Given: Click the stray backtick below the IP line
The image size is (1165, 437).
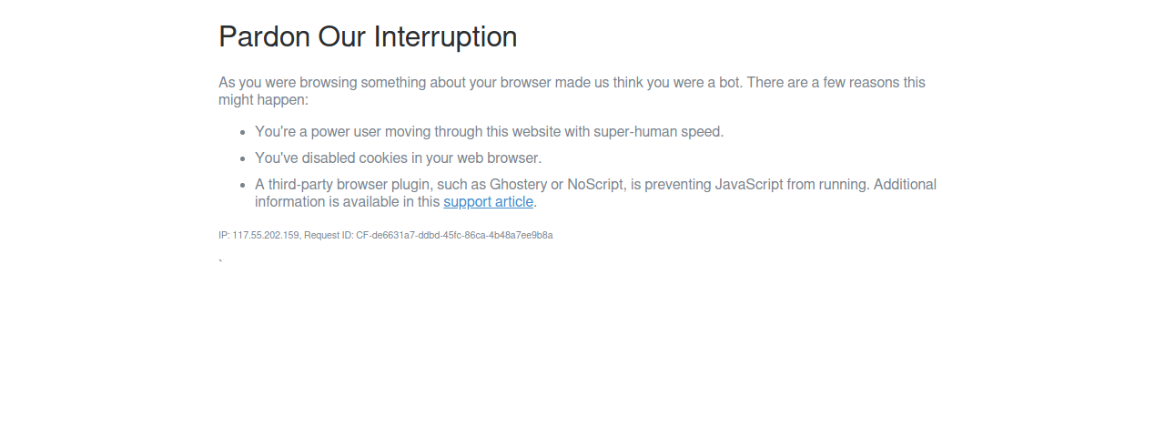Looking at the screenshot, I should pos(220,262).
